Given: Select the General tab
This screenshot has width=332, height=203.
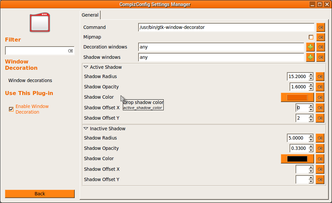Looking at the screenshot, I should point(90,15).
